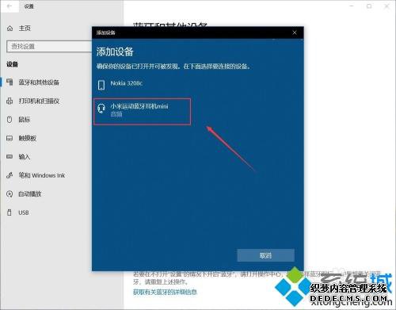Screen dimensions: 396x310
Task: Close the 添加设备 dialog
Action: pyautogui.click(x=295, y=33)
